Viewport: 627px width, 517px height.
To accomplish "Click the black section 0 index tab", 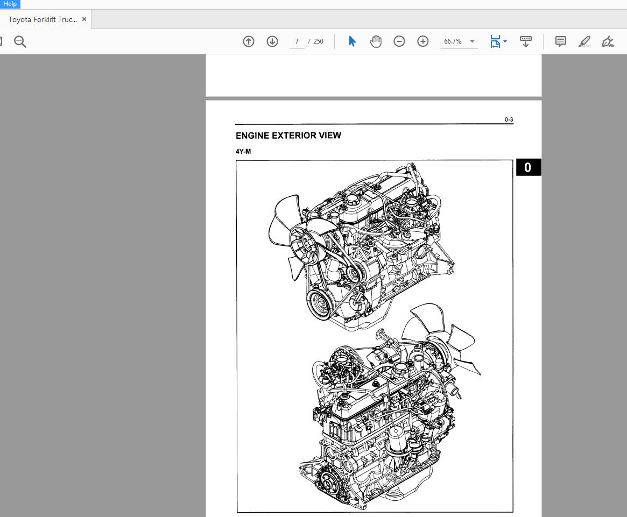I will (529, 167).
